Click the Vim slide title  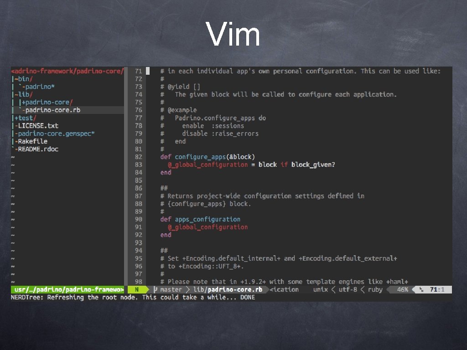(x=233, y=34)
